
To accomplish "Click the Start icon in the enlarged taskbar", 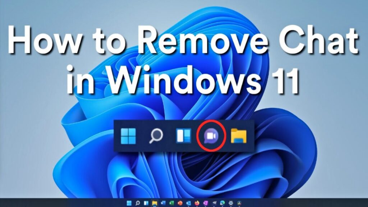I will (128, 135).
